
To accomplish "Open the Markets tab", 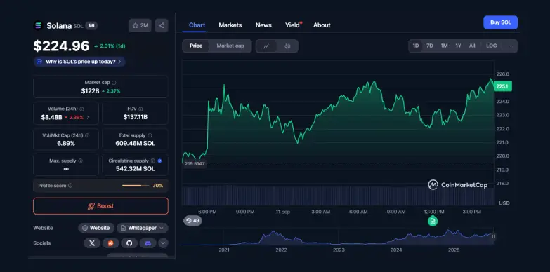I will pos(230,25).
